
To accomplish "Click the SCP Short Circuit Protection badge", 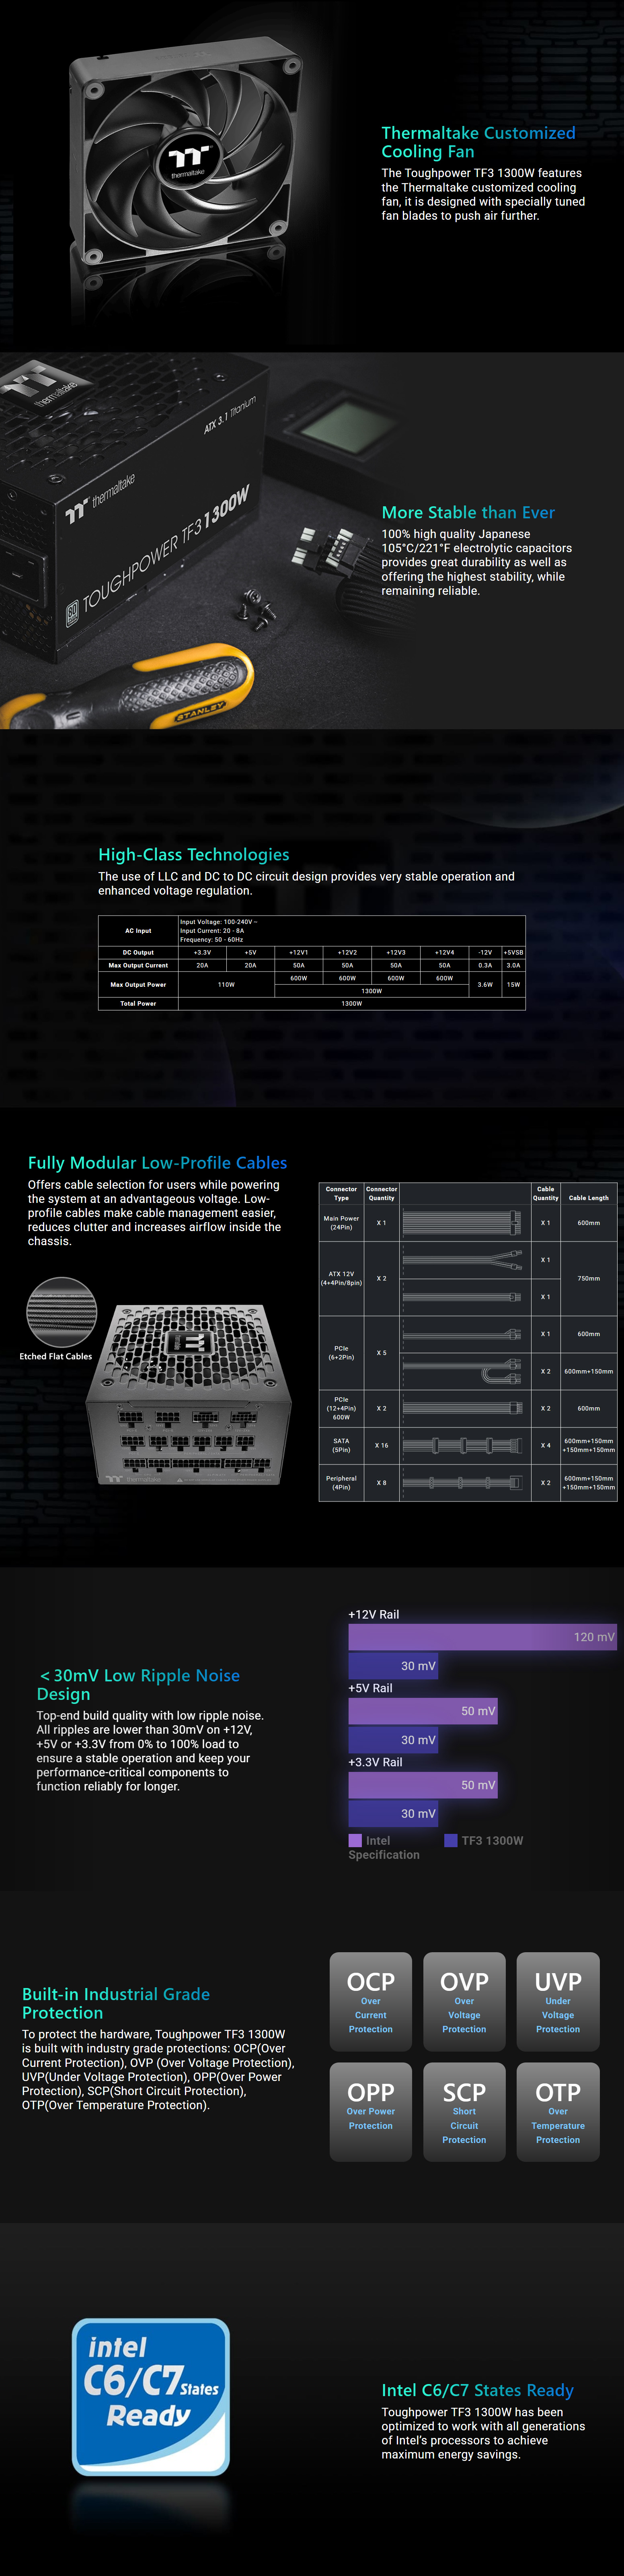I will click(x=464, y=2112).
